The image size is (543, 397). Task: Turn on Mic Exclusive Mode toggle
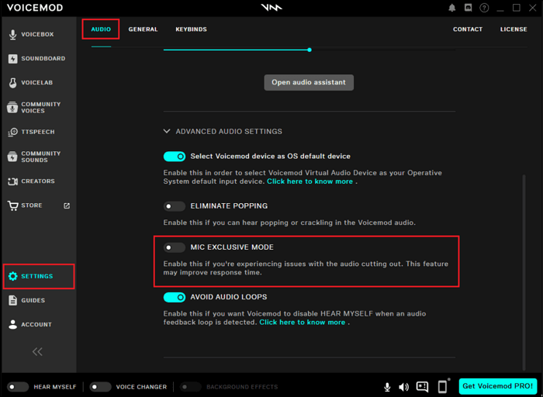click(x=175, y=247)
